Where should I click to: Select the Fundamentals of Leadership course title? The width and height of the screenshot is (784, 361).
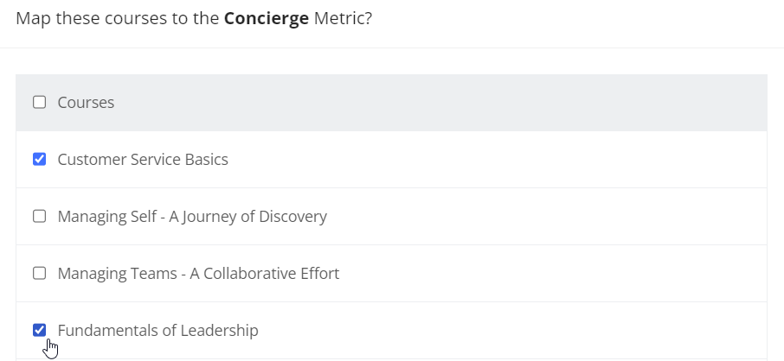[x=158, y=330]
